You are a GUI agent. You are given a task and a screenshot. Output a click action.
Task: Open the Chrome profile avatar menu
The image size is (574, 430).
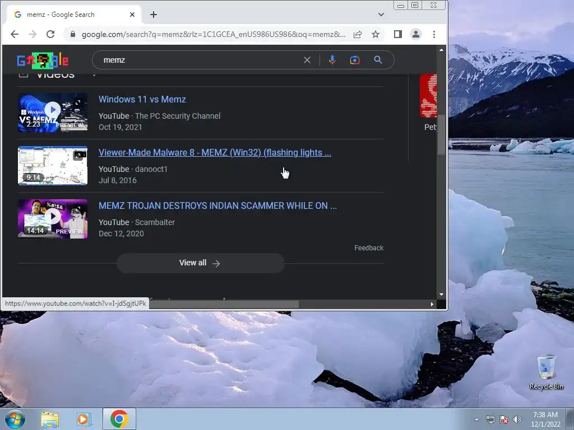[416, 34]
